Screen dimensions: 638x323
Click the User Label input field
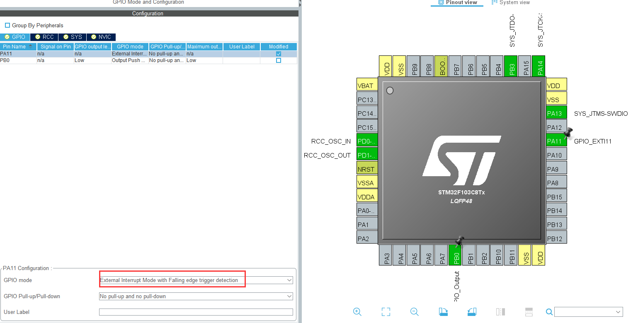195,312
